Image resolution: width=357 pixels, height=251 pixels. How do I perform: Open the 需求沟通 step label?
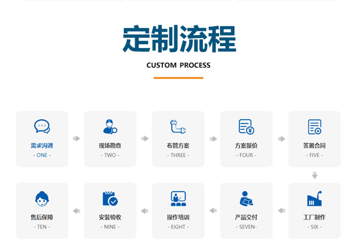pyautogui.click(x=42, y=145)
